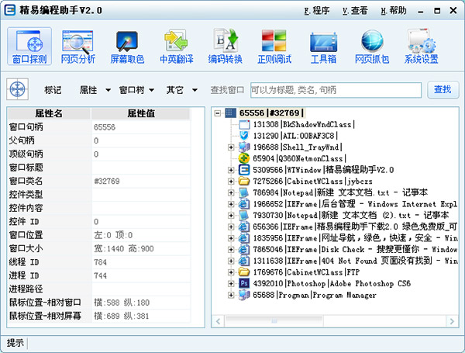Click the scroll left arrow in tree panel
Viewport: 465px width, 353px height.
[219, 321]
